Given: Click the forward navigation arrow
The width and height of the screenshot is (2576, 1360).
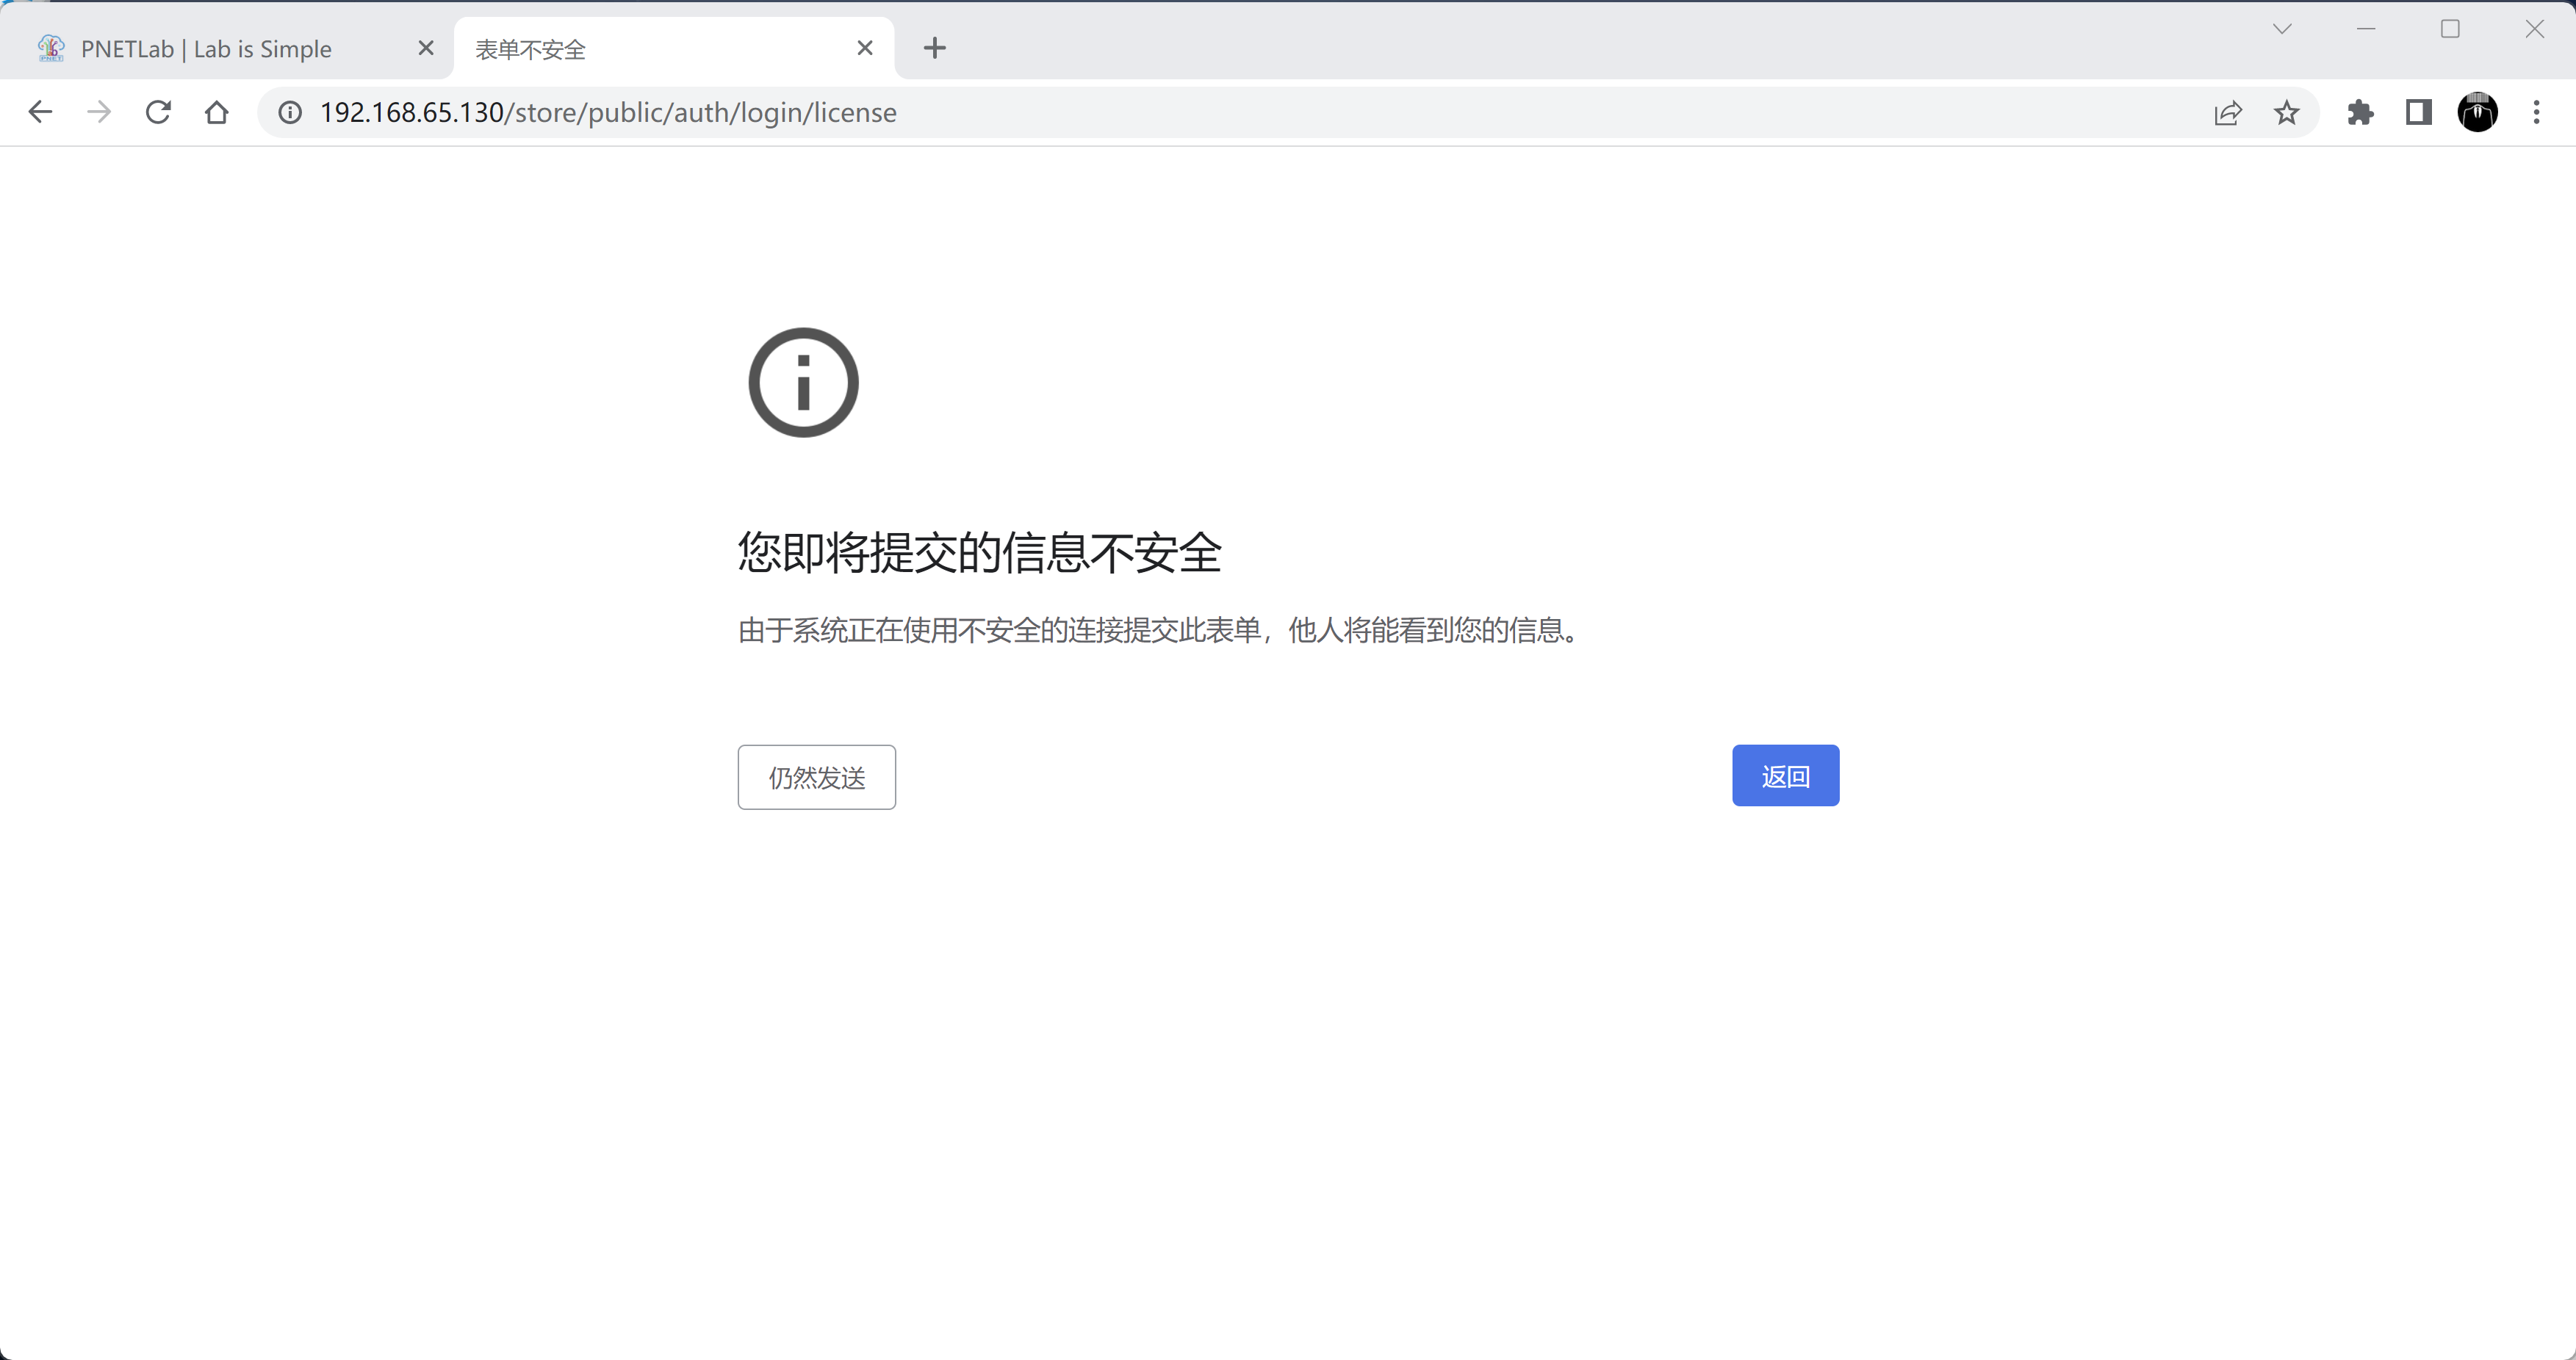Looking at the screenshot, I should [99, 112].
